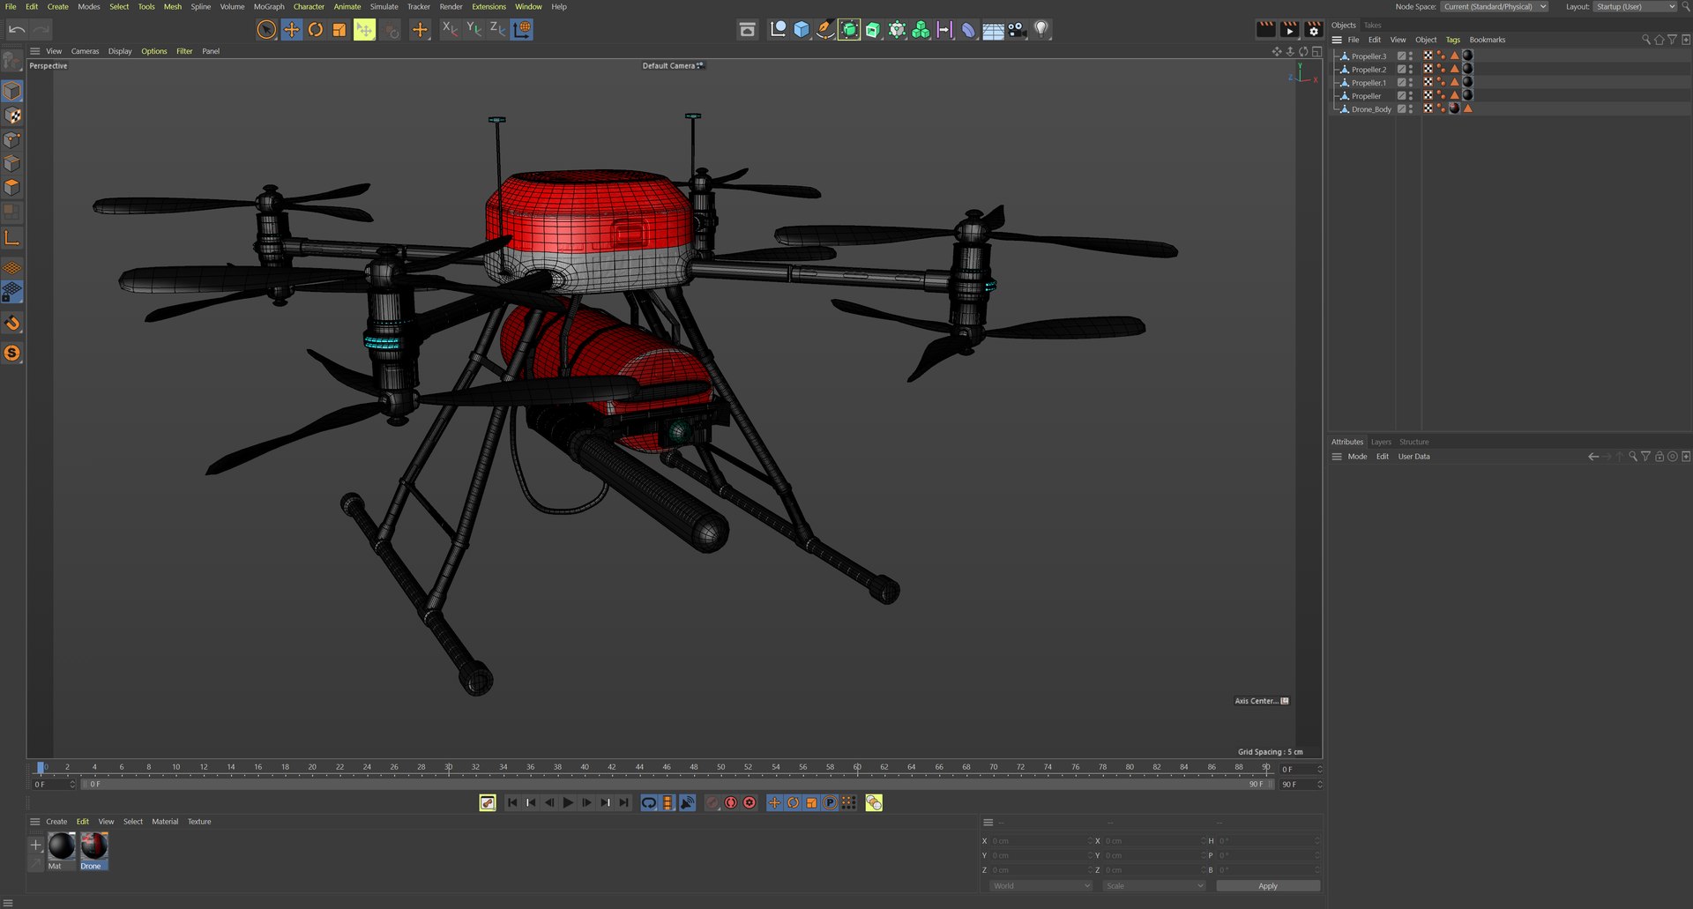Screen dimensions: 1693x909
Task: Select the Propeller.3 object in tree
Action: [1369, 56]
